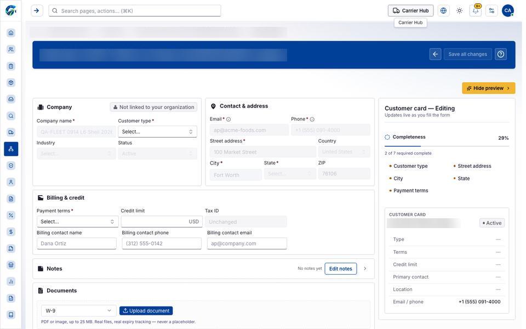The image size is (526, 329).
Task: Open the clipboard icon in the sidebar
Action: (x=11, y=66)
